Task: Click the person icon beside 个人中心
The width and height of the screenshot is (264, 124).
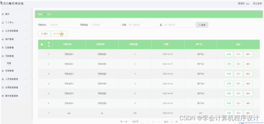Action: (3, 23)
